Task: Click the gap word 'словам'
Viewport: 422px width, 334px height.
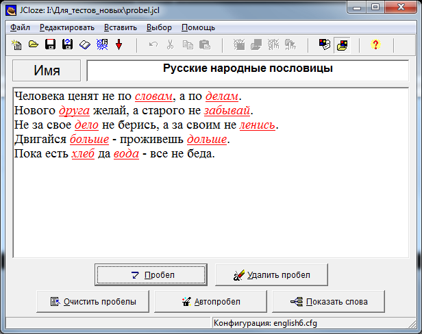Action: 153,97
